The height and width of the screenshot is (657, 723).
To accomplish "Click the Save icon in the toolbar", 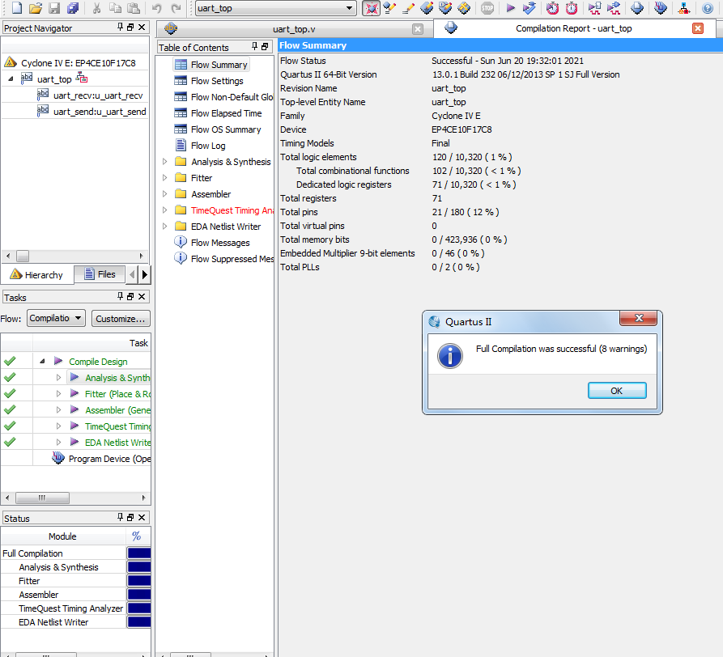I will tap(54, 8).
